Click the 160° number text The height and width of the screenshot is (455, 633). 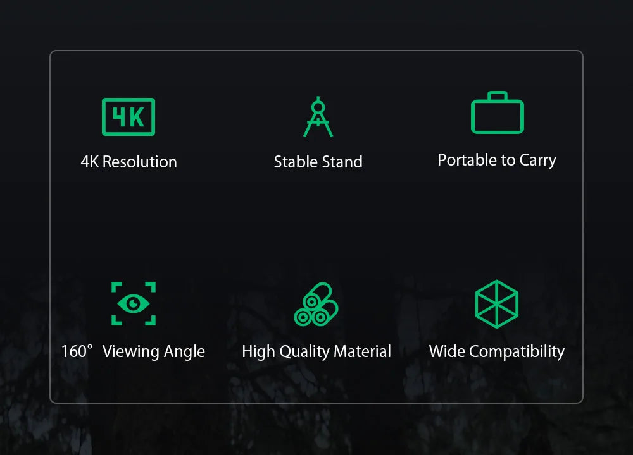[x=77, y=351]
